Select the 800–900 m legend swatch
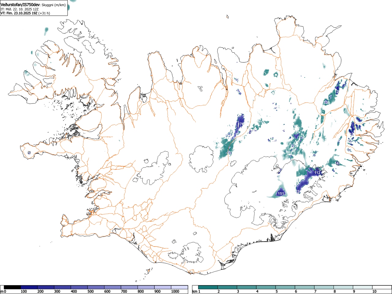This screenshot has height=294, width=392. 146,287
